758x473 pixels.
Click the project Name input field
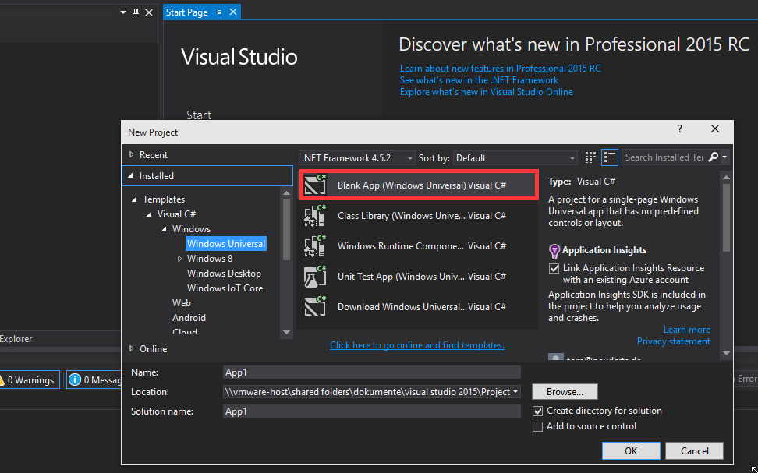pos(372,372)
